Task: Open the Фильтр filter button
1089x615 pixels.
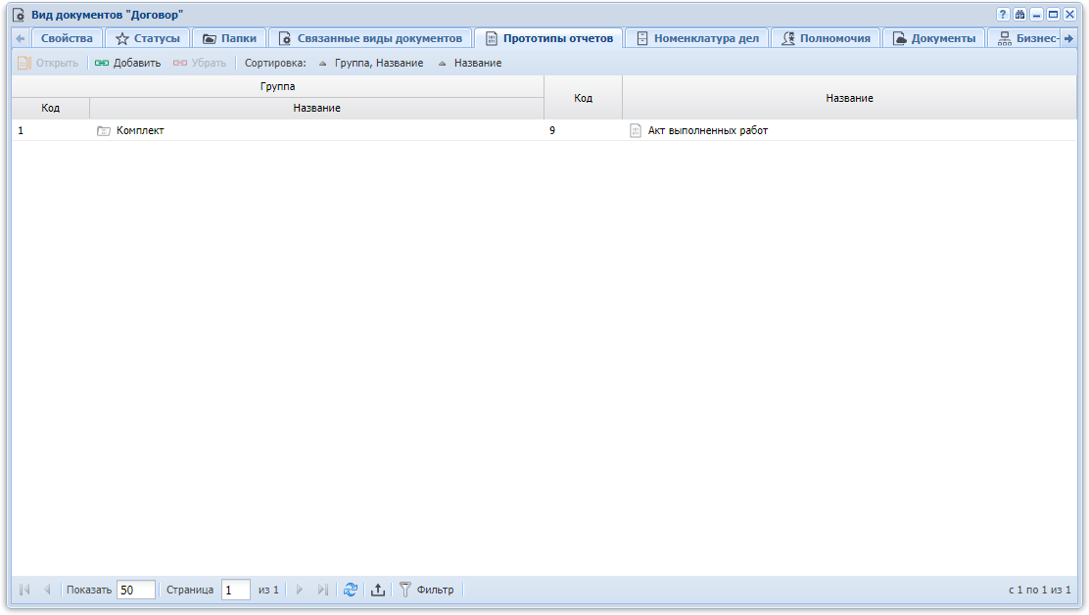Action: pyautogui.click(x=427, y=590)
